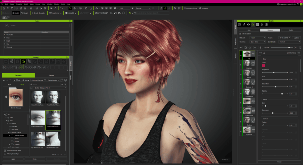Click the Create Character button

(38, 13)
